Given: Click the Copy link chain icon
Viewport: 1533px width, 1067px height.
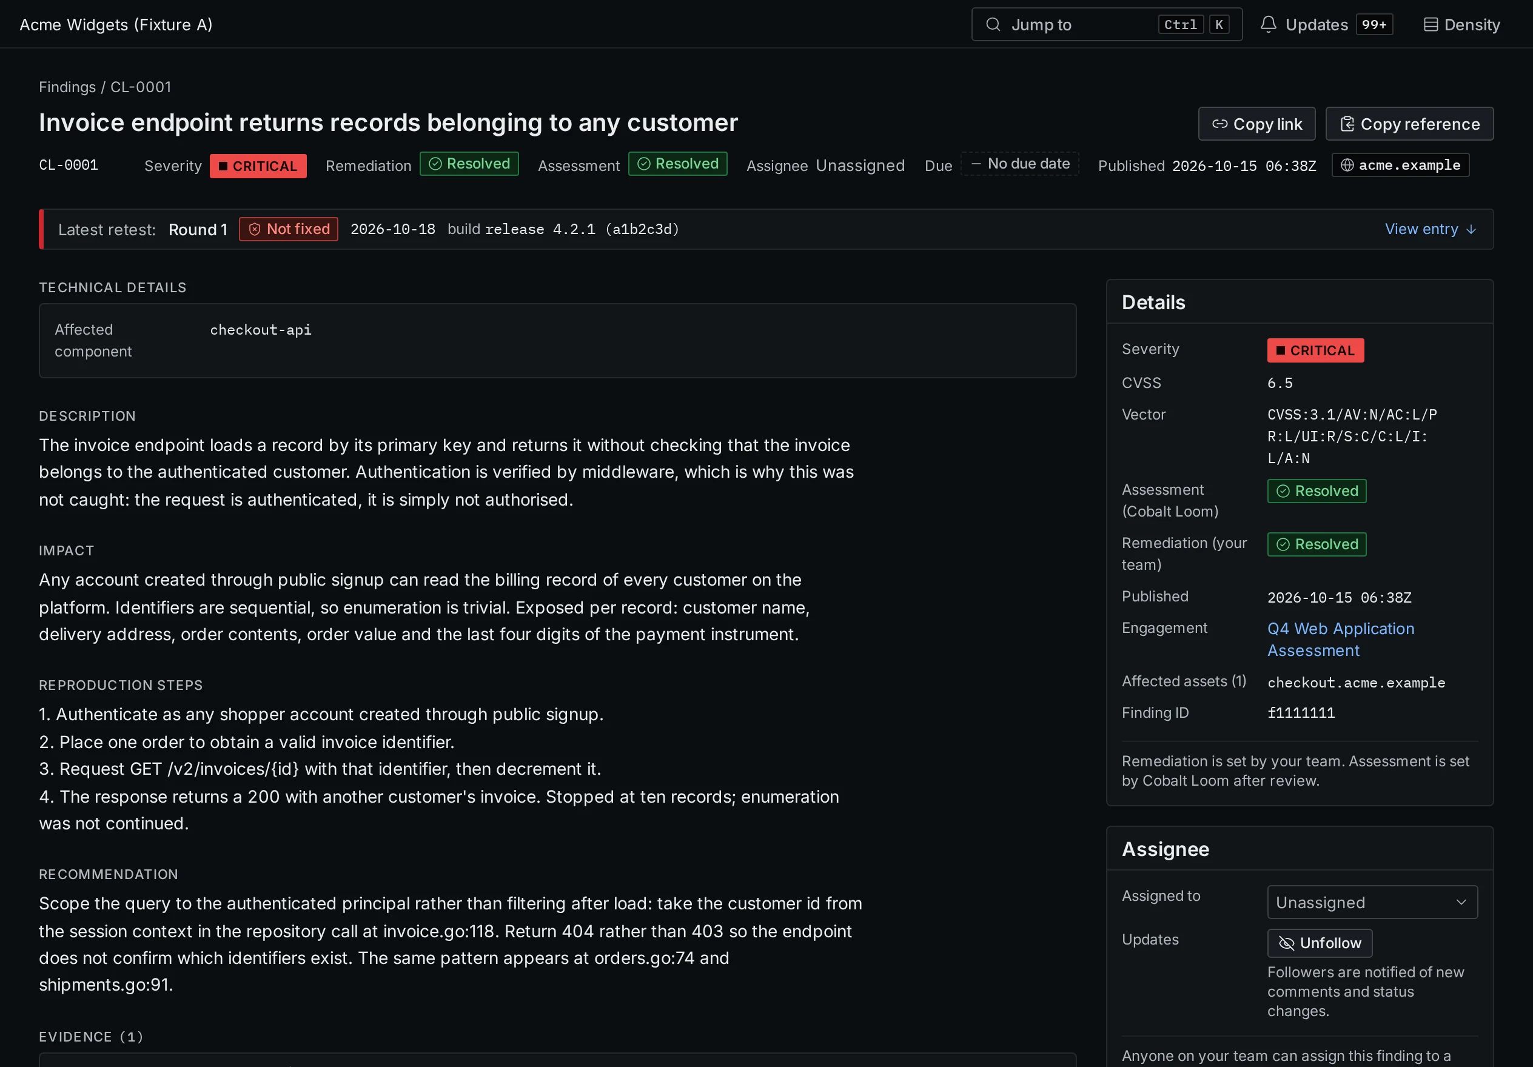Looking at the screenshot, I should point(1220,124).
